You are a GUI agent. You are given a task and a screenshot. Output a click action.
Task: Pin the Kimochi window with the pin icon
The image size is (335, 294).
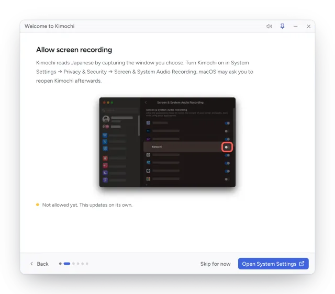click(282, 26)
